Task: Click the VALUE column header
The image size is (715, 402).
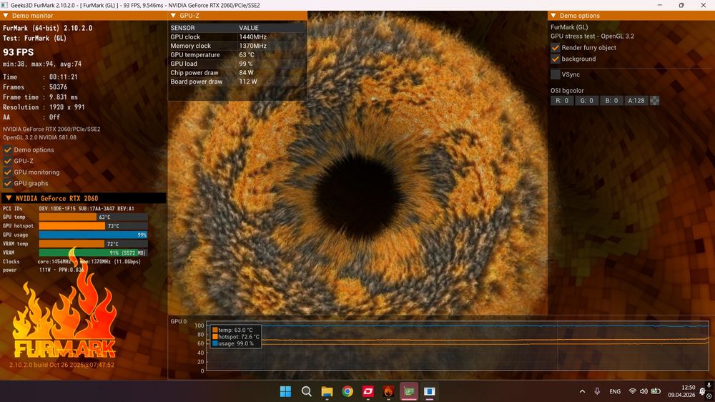Action: [x=249, y=28]
